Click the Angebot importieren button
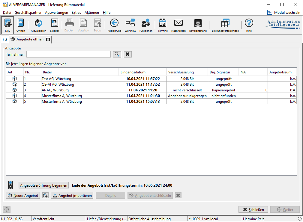 (72, 195)
